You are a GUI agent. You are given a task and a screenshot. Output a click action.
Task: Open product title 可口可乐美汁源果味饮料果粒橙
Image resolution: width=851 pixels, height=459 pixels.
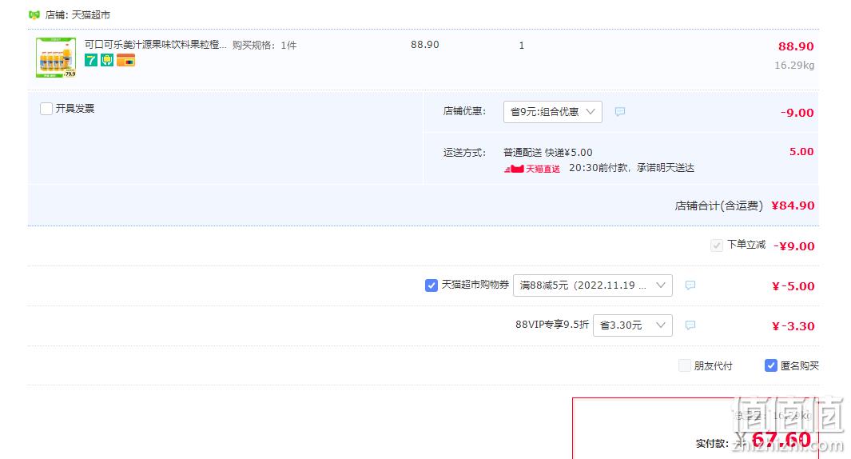pos(156,45)
